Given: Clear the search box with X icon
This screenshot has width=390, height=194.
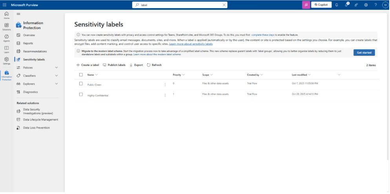Looking at the screenshot, I should 224,5.
